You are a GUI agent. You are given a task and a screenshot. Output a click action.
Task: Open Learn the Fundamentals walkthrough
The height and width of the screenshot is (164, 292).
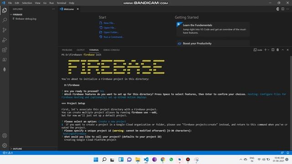click(x=213, y=29)
